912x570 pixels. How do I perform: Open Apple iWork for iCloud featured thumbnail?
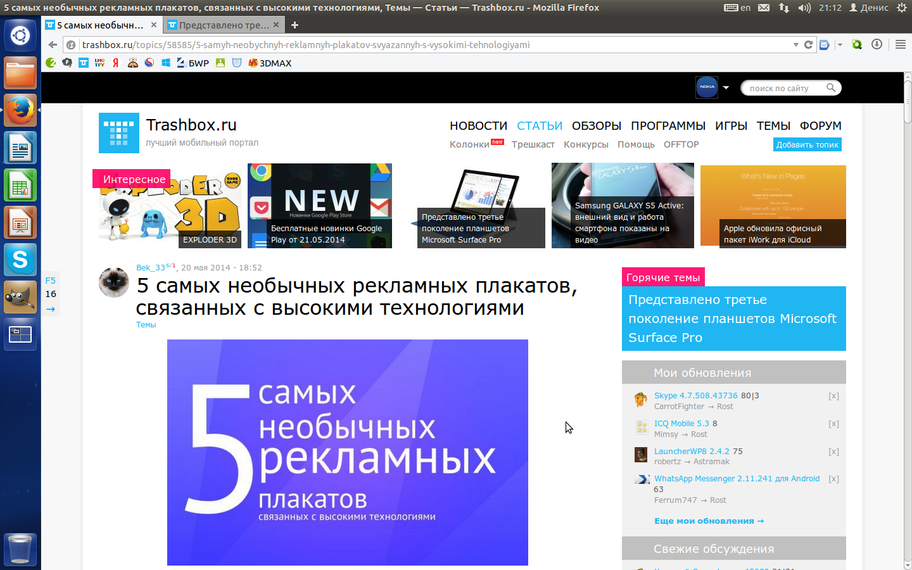[773, 206]
